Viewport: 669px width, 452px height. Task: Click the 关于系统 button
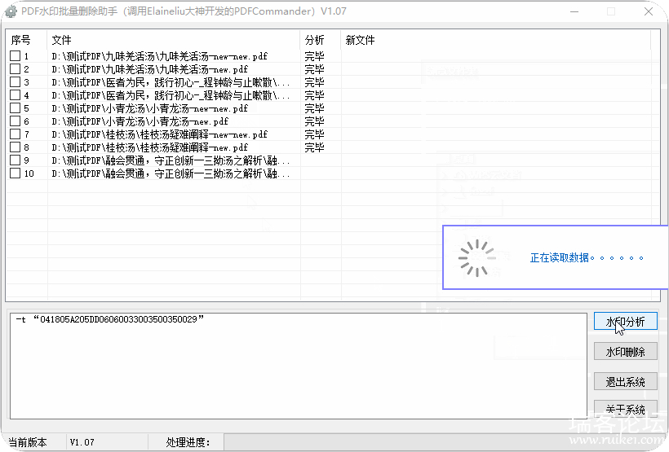pyautogui.click(x=625, y=409)
